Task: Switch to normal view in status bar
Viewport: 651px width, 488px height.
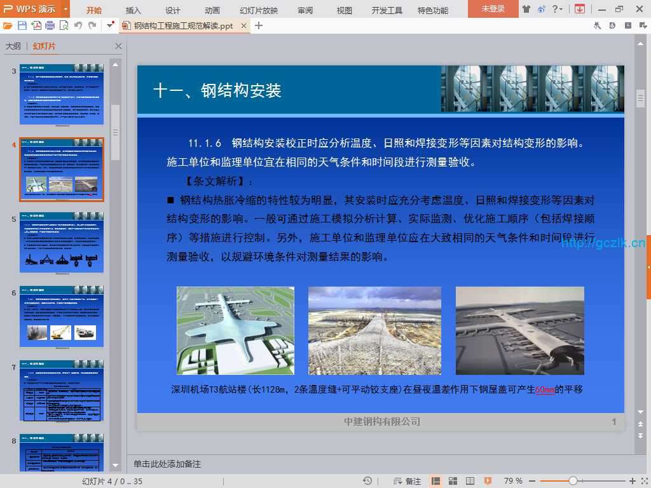Action: (436, 481)
